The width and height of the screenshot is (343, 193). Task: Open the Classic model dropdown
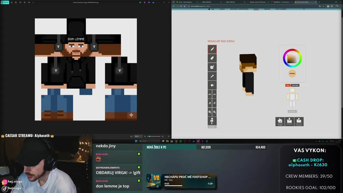pyautogui.click(x=292, y=111)
